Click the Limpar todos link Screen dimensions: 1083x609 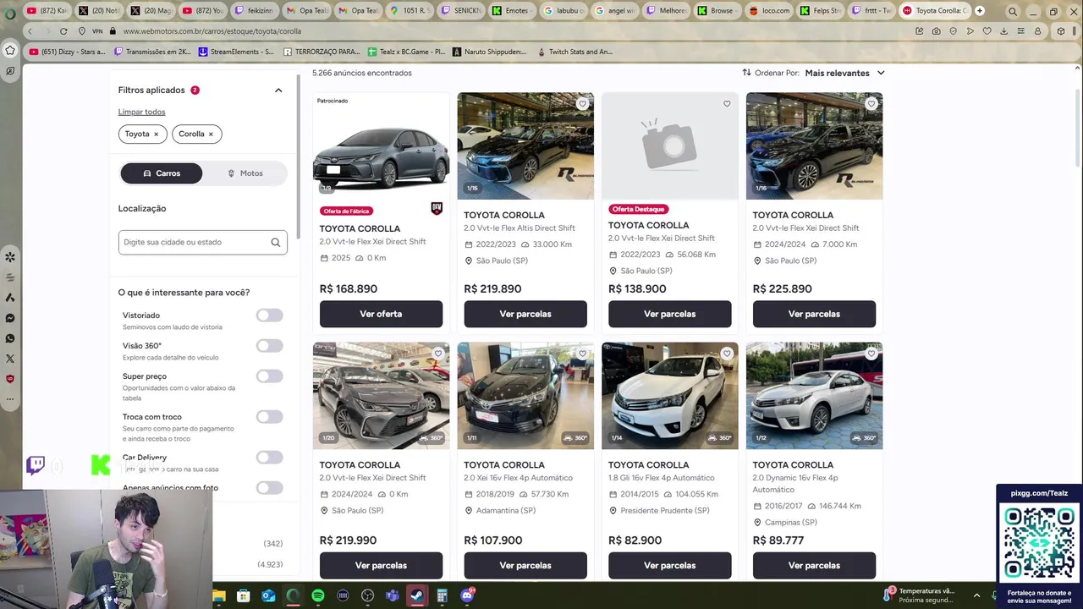click(141, 112)
